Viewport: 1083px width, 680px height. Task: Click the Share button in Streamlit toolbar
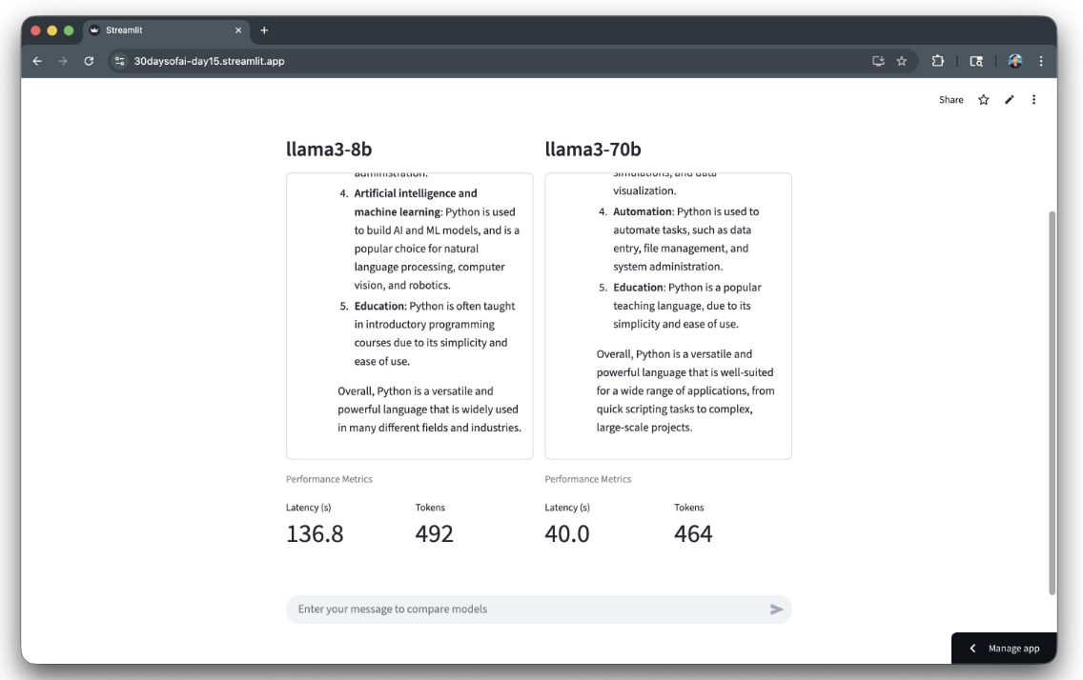(x=951, y=100)
